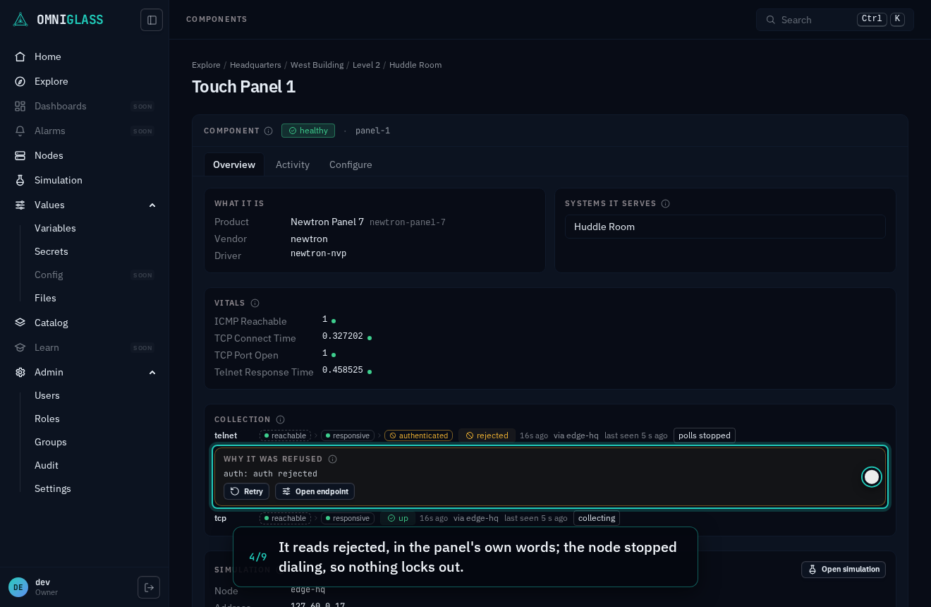The image size is (931, 607).
Task: Show info icon beside Collection
Action: point(280,419)
